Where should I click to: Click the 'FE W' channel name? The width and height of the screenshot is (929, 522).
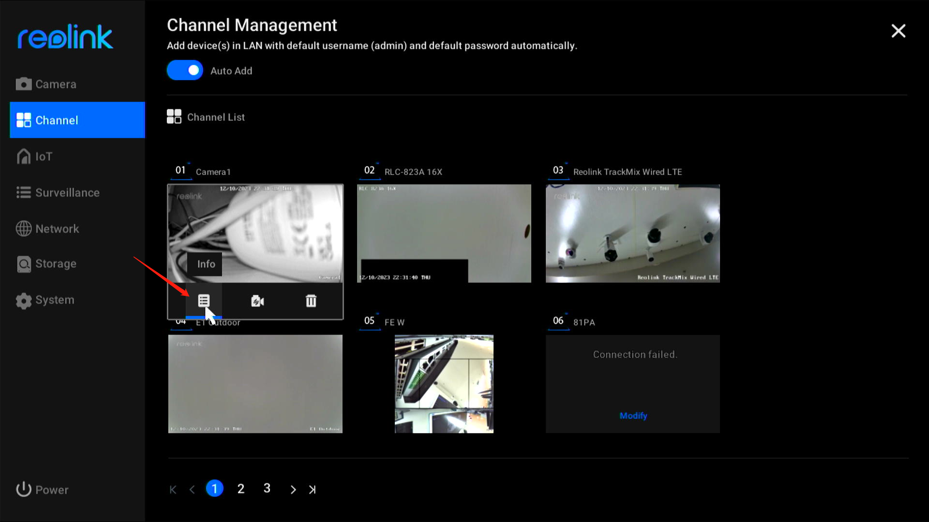point(394,322)
